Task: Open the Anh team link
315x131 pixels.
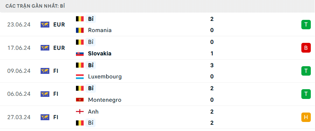Action: point(93,111)
